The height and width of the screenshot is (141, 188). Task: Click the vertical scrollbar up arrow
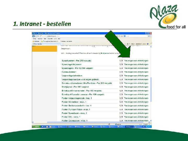coord(151,46)
